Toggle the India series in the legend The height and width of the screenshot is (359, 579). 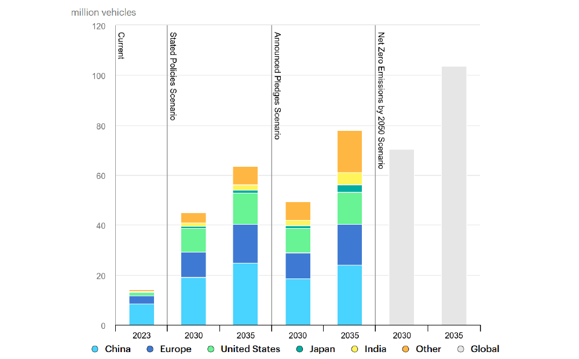(x=376, y=349)
